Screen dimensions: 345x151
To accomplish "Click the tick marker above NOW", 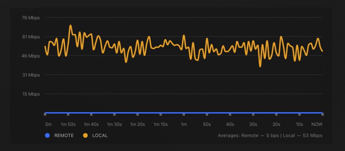I will point(322,114).
